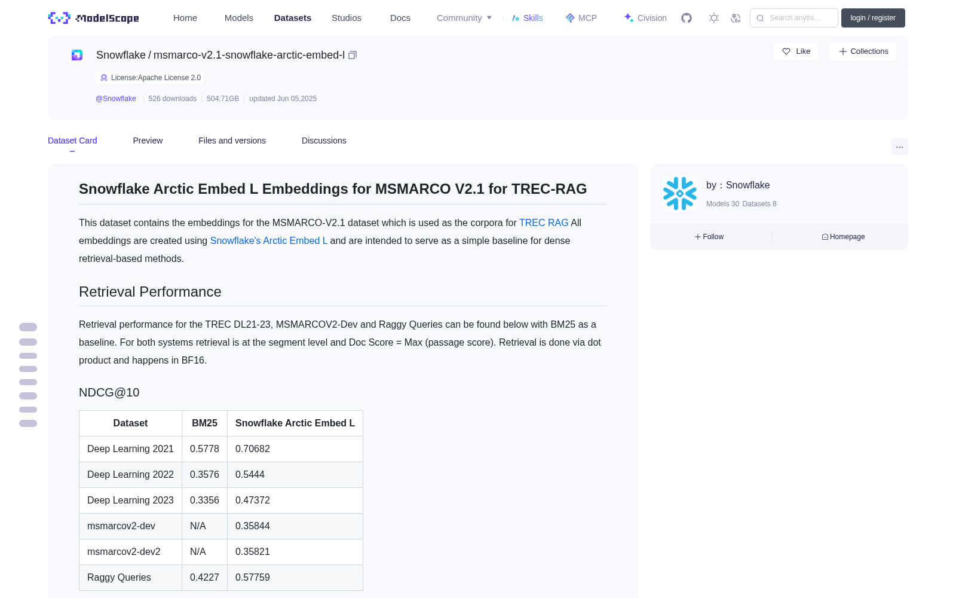This screenshot has height=598, width=956.
Task: Follow the Snowflake organization
Action: pyautogui.click(x=709, y=237)
